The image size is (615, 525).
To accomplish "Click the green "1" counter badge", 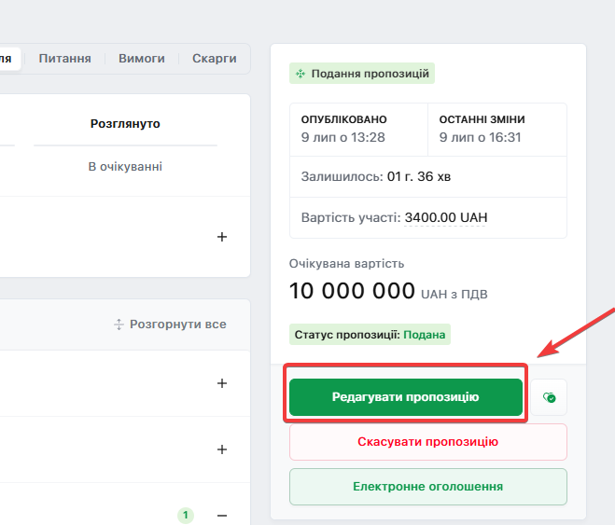I will (x=186, y=515).
